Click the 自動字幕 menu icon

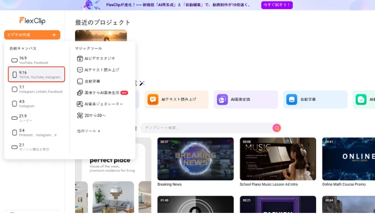[x=80, y=81]
